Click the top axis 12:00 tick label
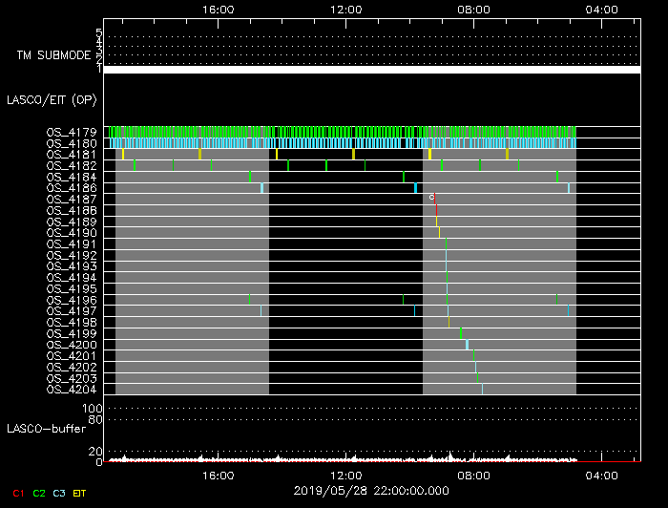This screenshot has width=668, height=508. (344, 10)
